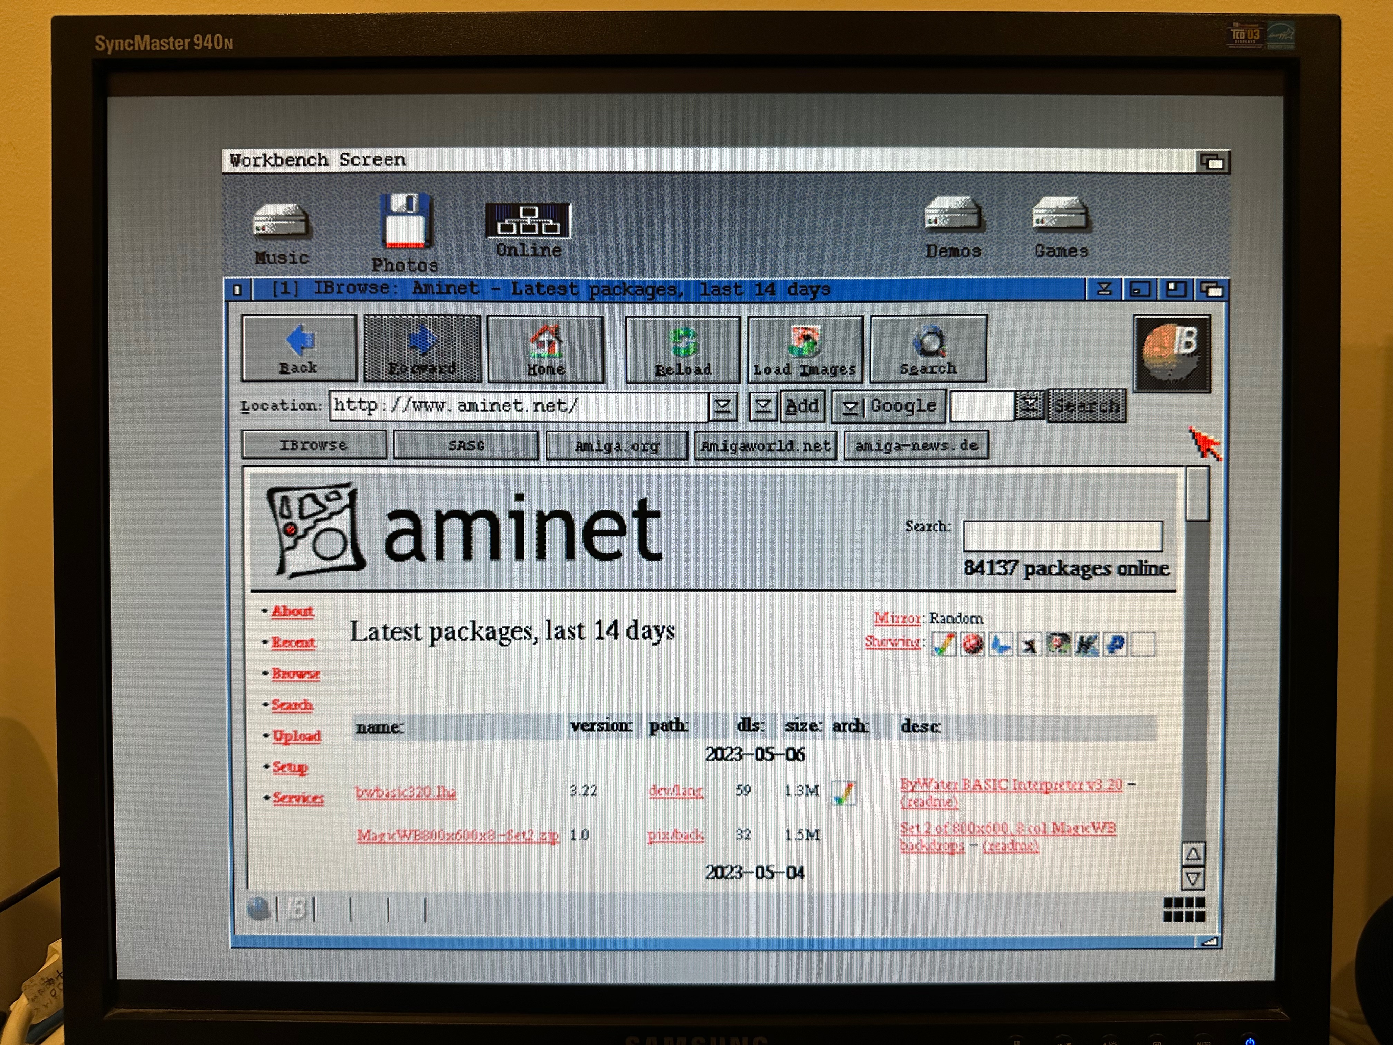The width and height of the screenshot is (1393, 1045).
Task: Click the vertical scrollbar thumb
Action: pyautogui.click(x=1197, y=495)
